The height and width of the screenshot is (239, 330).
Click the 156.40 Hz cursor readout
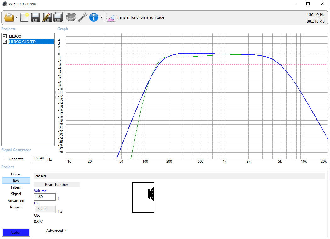pos(316,15)
